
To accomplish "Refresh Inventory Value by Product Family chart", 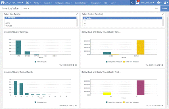I will pyautogui.click(x=74, y=105).
